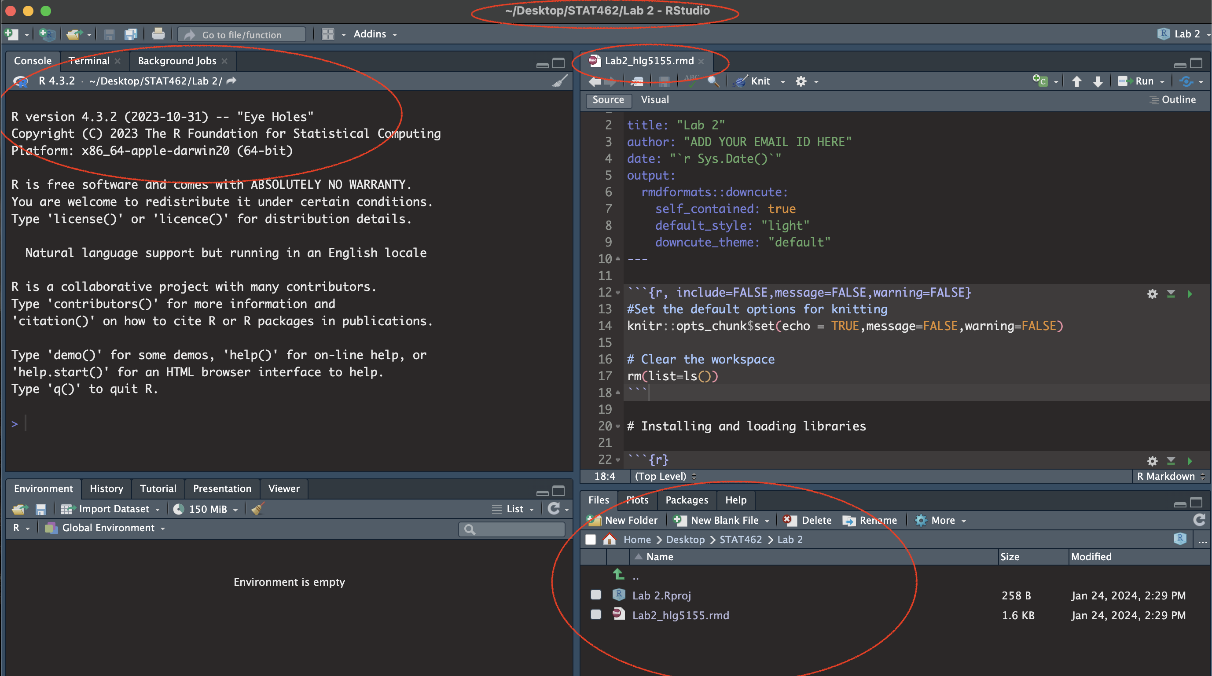The image size is (1212, 676).
Task: Click the Save All documents icon
Action: [131, 34]
